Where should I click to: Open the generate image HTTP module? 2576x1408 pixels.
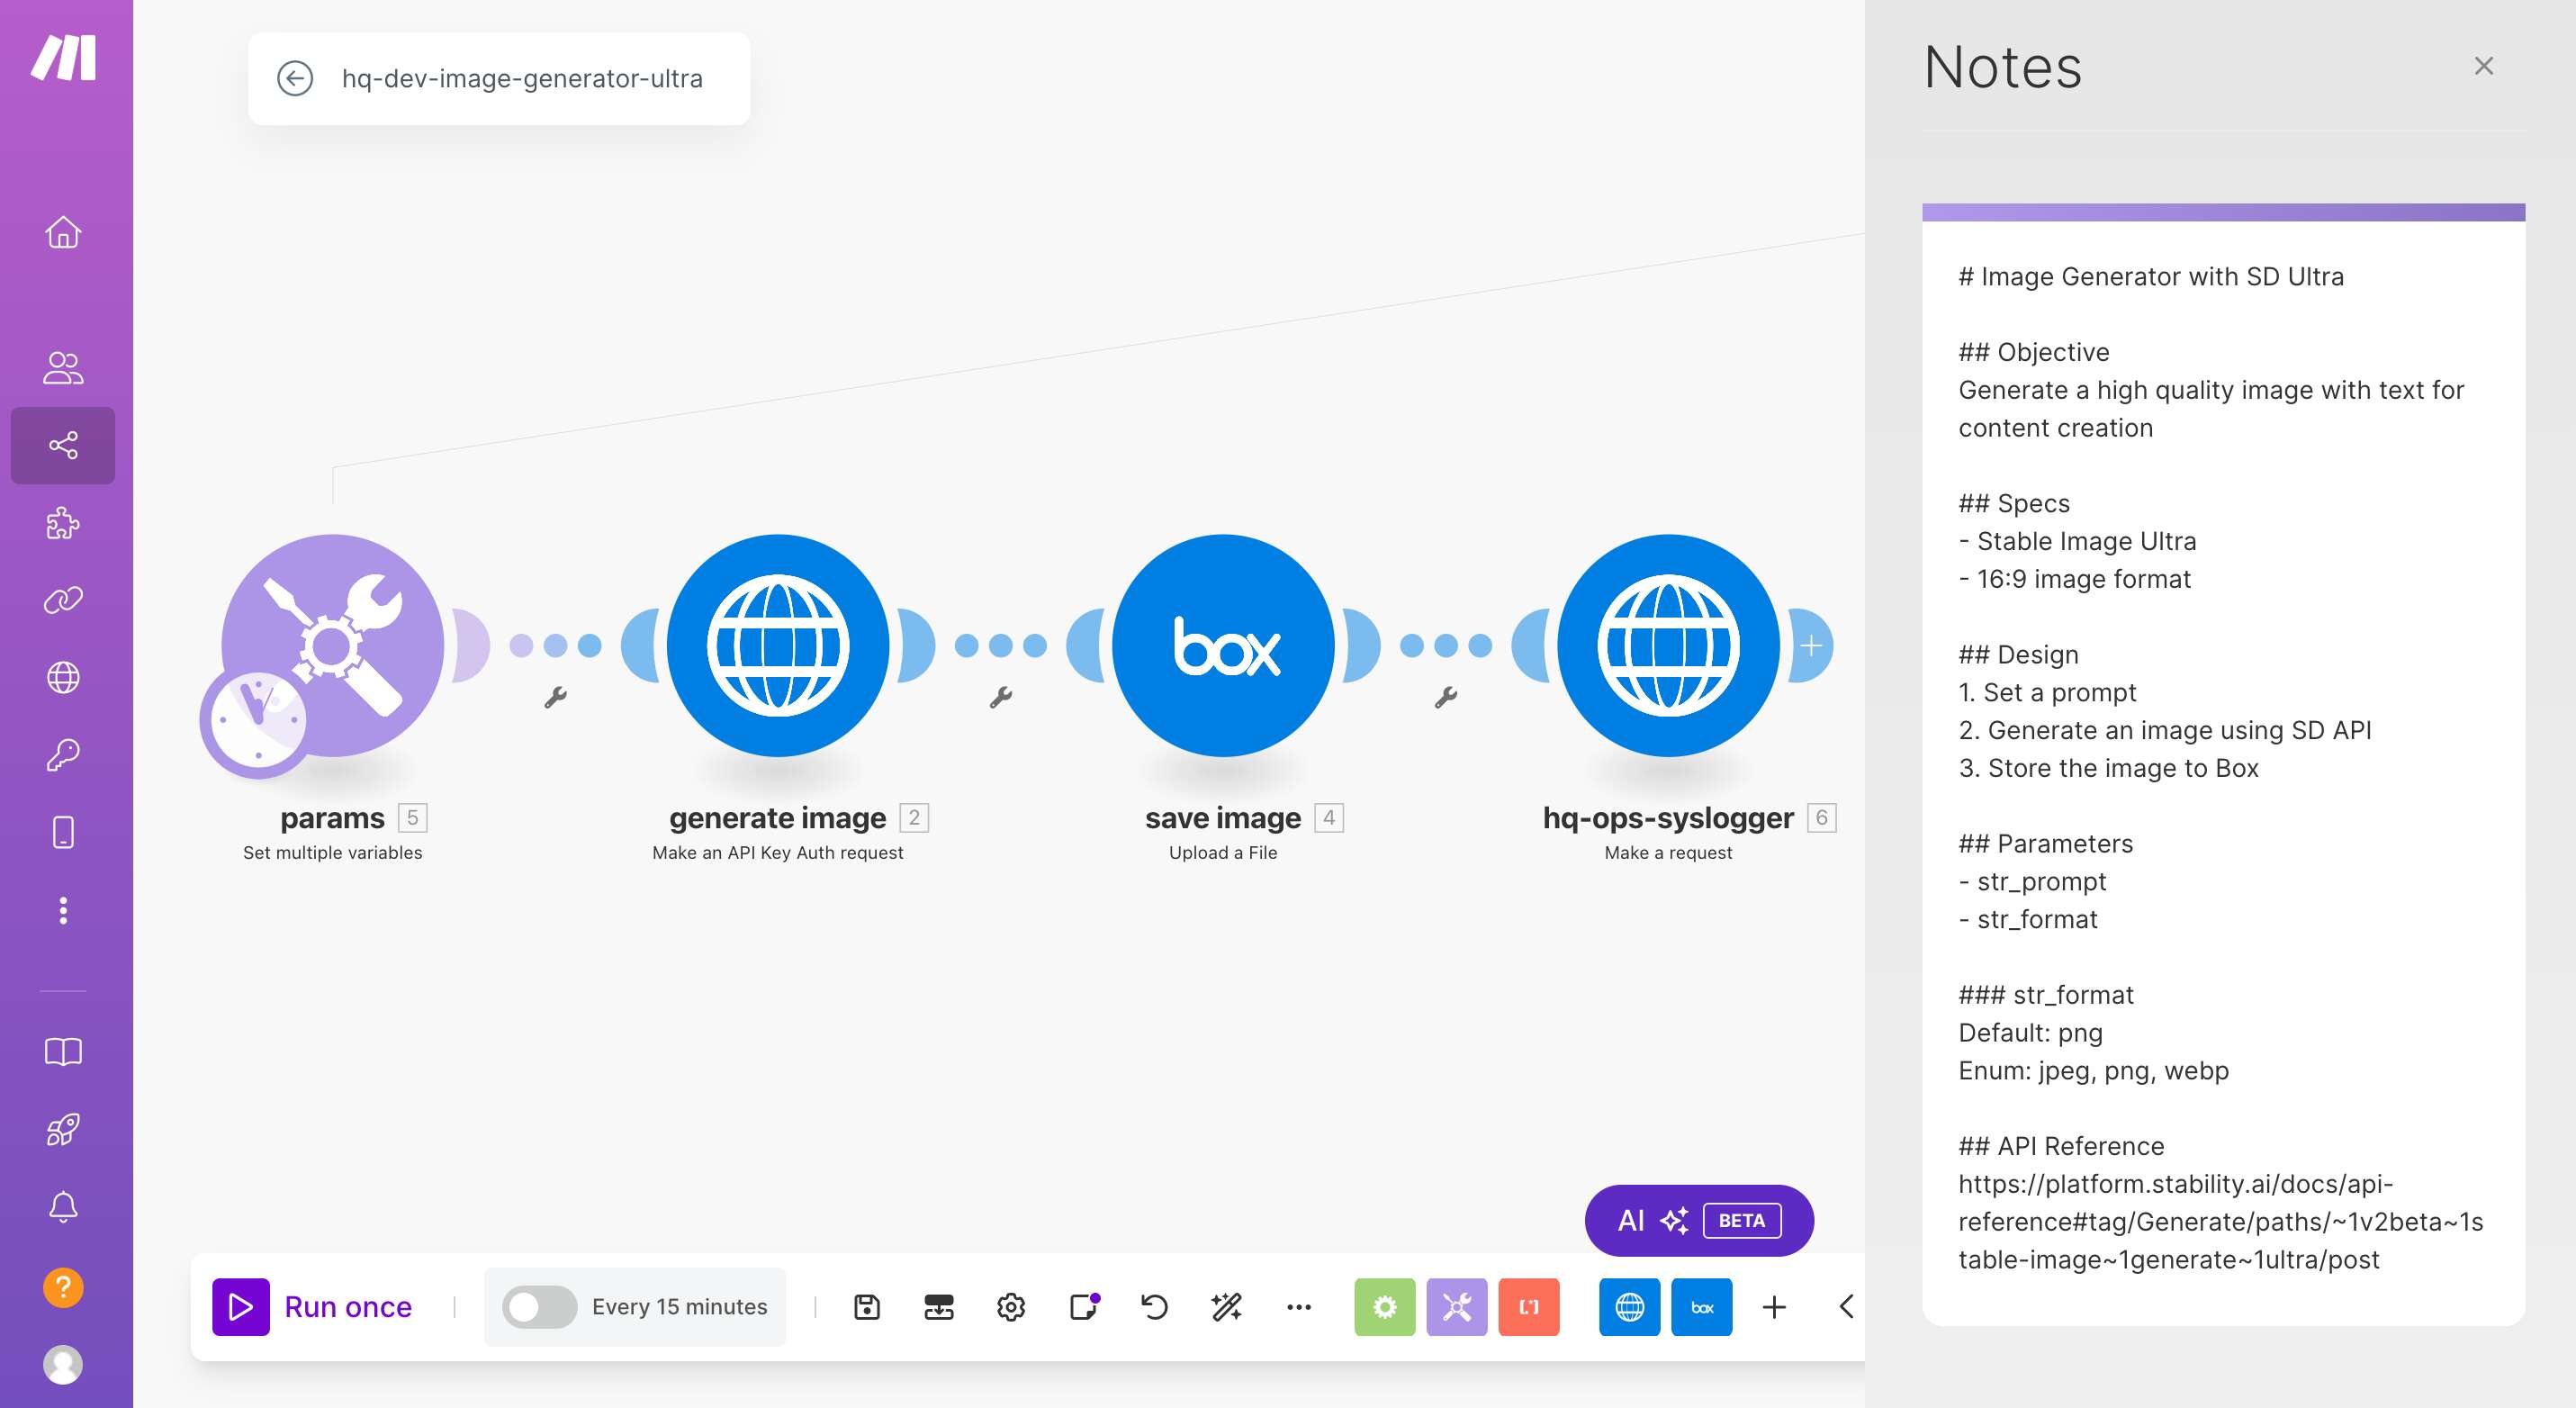(x=778, y=645)
